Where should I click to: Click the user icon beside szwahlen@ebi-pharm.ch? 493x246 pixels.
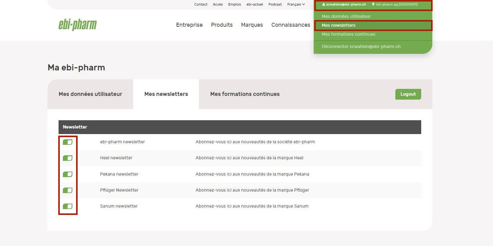pos(324,4)
